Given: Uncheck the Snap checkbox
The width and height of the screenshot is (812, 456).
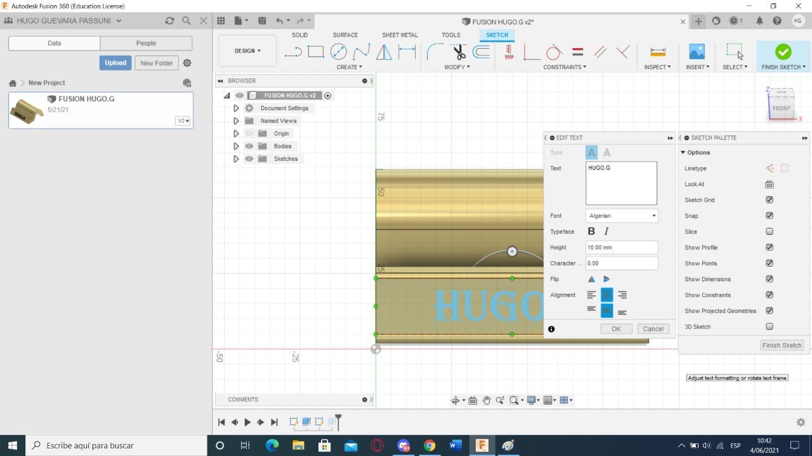Looking at the screenshot, I should (769, 216).
